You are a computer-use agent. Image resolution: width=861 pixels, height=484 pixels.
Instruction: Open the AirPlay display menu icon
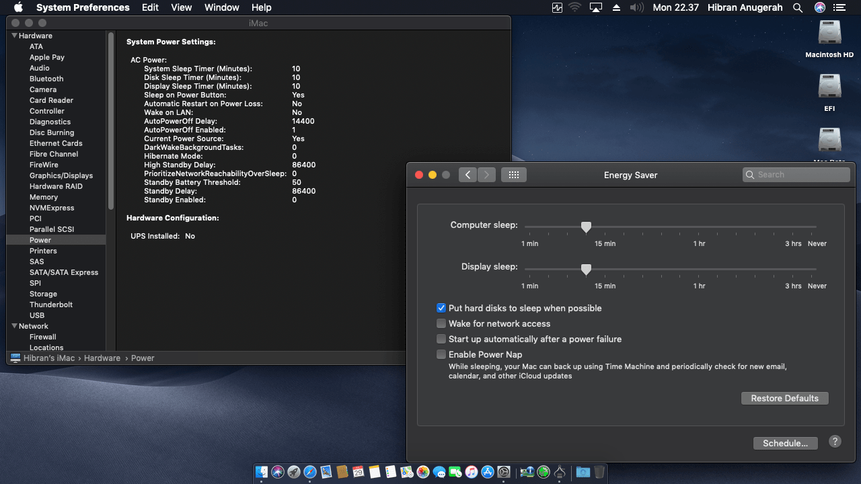(595, 7)
